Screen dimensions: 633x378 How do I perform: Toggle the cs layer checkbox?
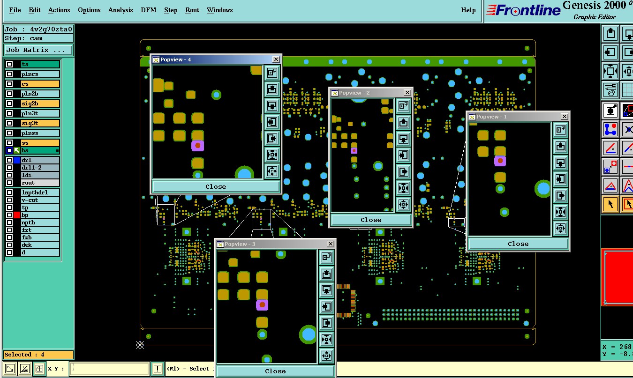click(9, 84)
